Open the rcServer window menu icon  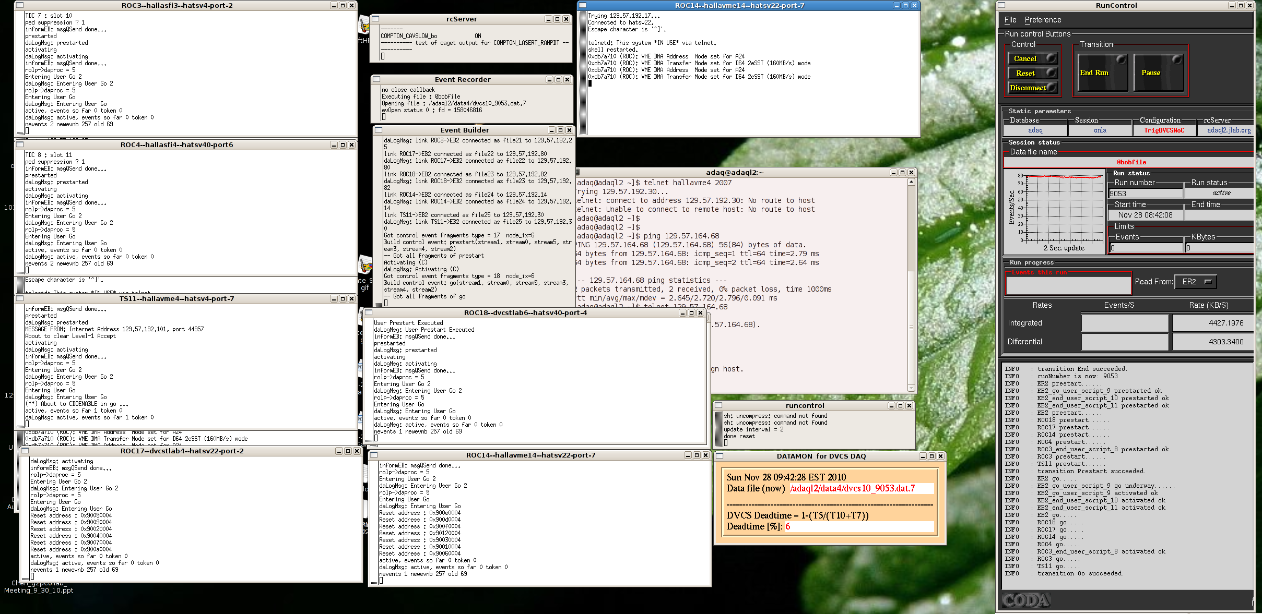point(375,19)
